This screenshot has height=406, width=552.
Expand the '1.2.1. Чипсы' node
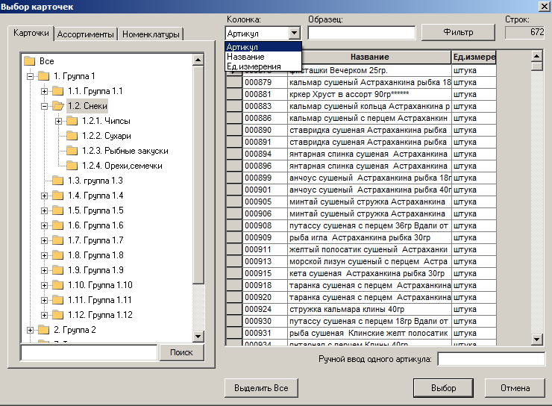pyautogui.click(x=58, y=121)
